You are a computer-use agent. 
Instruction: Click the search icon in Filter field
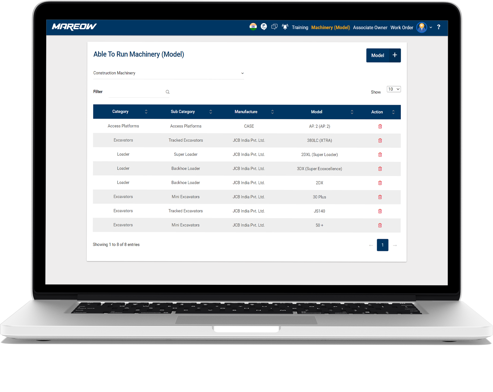pos(167,92)
